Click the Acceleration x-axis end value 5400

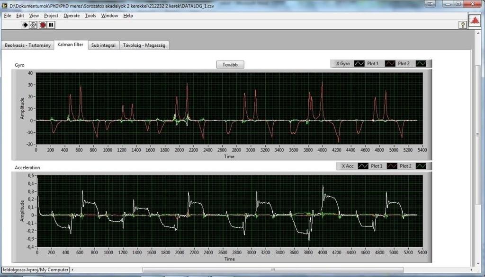coord(422,252)
